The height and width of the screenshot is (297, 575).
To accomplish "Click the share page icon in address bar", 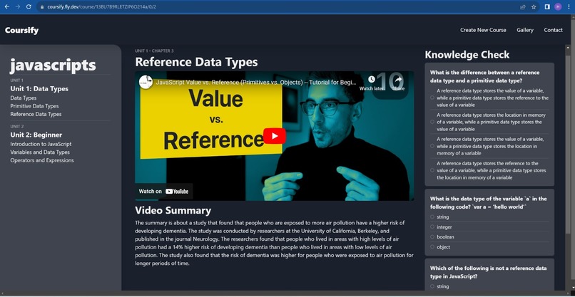I will tap(522, 7).
